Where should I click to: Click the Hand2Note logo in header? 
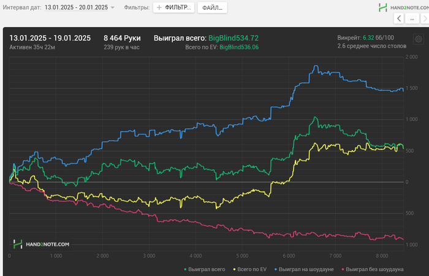pos(401,7)
